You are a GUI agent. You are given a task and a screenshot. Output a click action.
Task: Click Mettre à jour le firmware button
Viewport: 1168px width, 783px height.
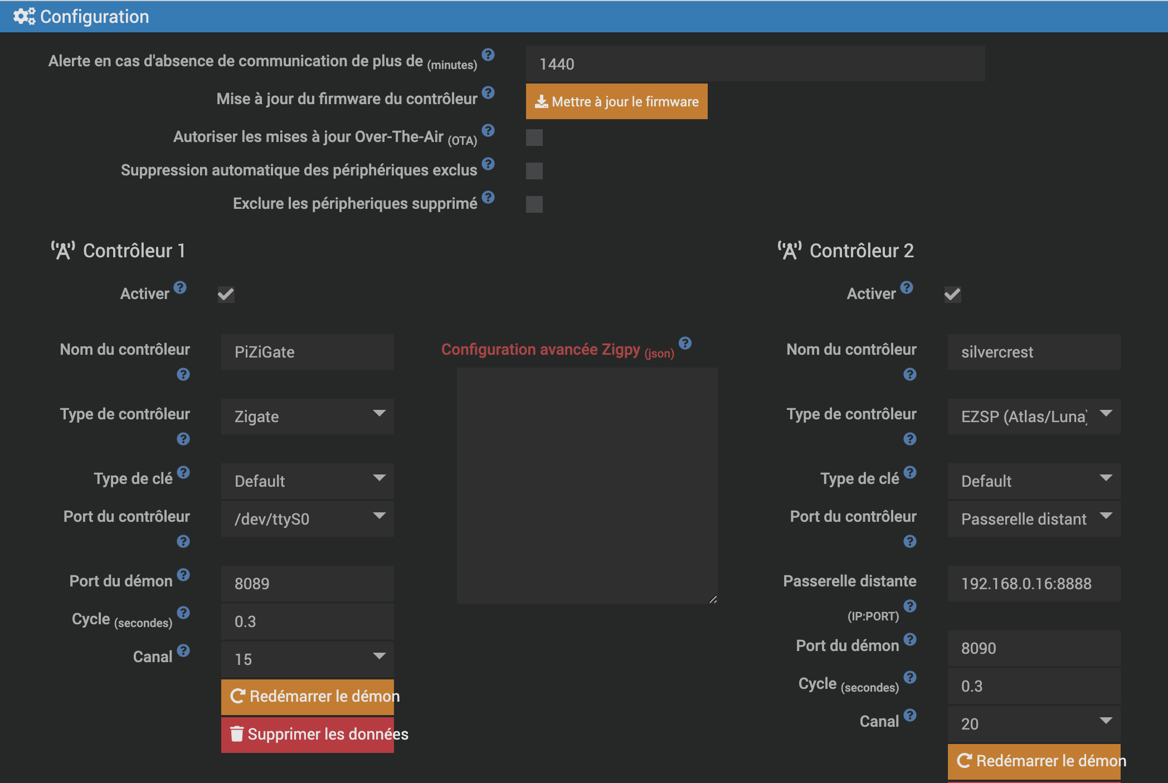[616, 101]
